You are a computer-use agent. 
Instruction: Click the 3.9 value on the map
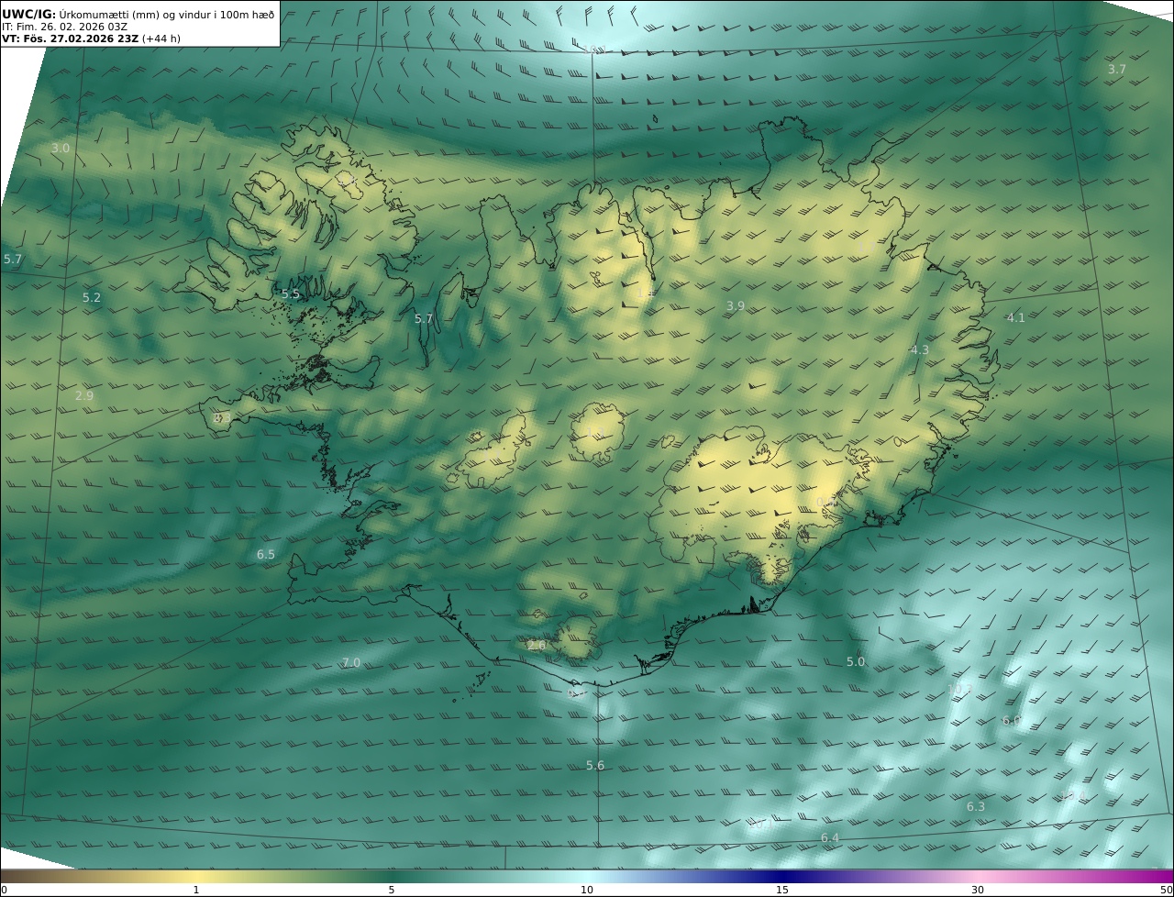point(736,306)
